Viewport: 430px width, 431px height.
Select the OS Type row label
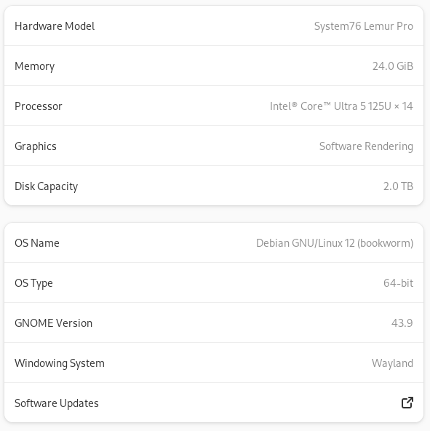(x=33, y=283)
